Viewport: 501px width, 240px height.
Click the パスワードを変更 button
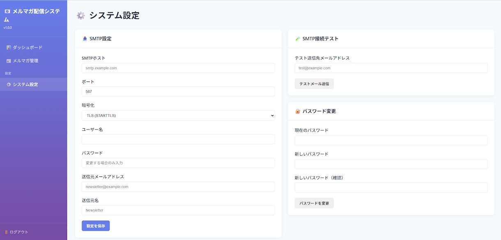(314, 203)
